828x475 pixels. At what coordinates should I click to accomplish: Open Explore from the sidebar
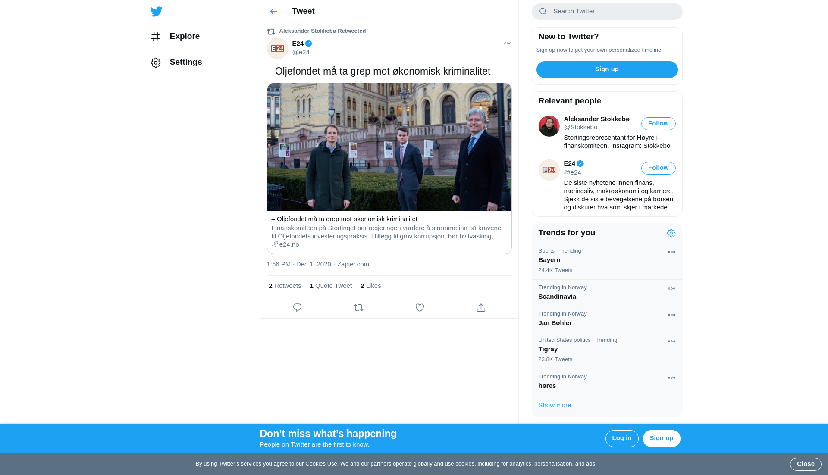coord(175,36)
